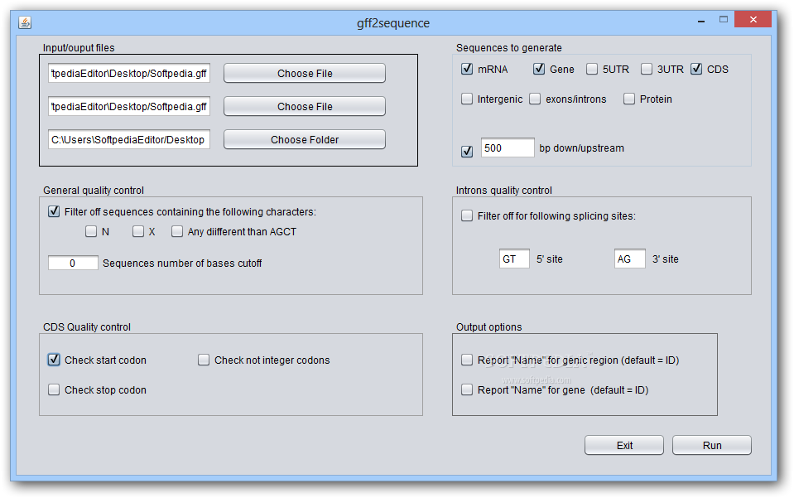Image resolution: width=794 pixels, height=498 pixels.
Task: Click the 'Introns quality control' heading
Action: click(504, 190)
